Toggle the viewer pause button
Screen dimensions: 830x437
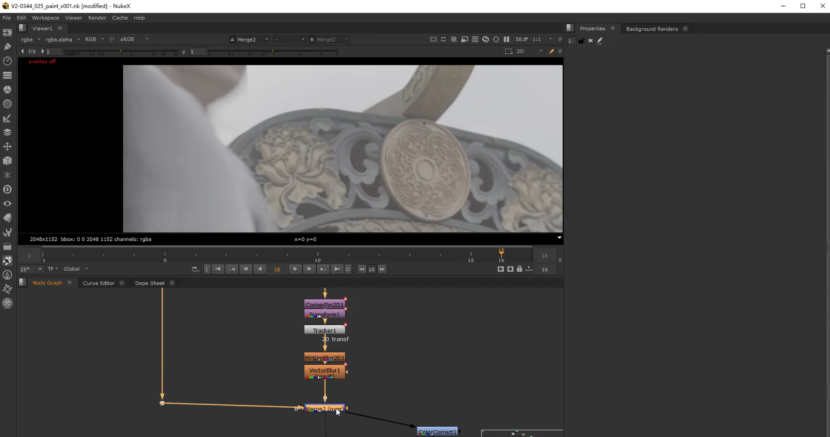tap(506, 39)
